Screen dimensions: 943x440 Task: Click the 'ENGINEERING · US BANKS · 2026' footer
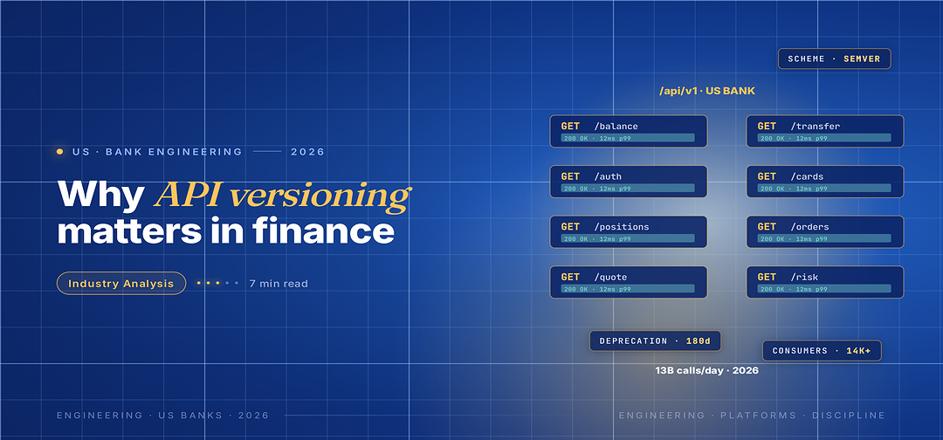point(162,416)
